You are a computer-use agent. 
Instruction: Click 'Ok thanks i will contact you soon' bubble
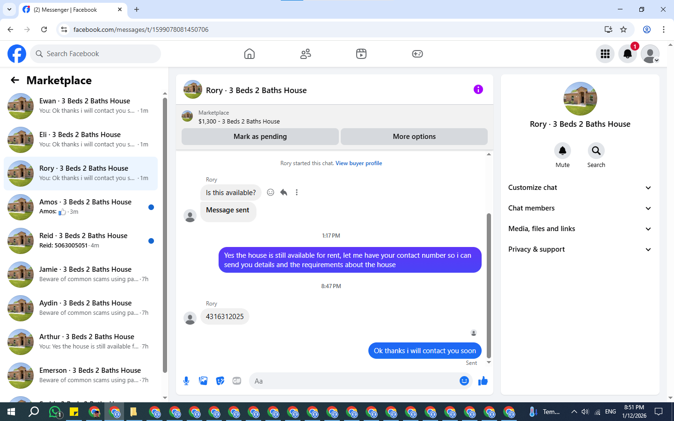pyautogui.click(x=425, y=351)
